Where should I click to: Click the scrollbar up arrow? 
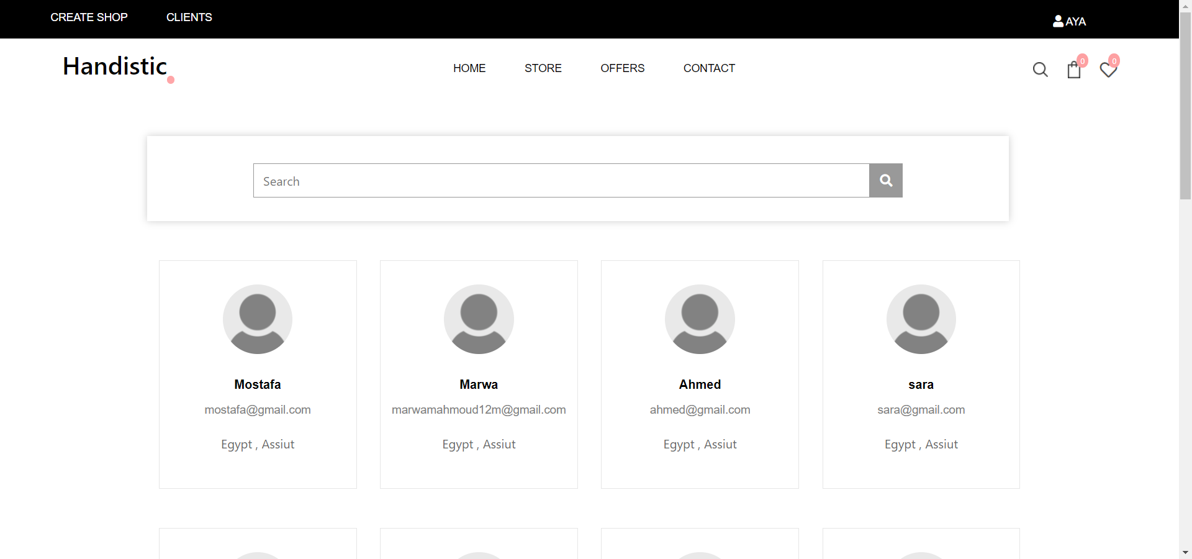[1186, 6]
